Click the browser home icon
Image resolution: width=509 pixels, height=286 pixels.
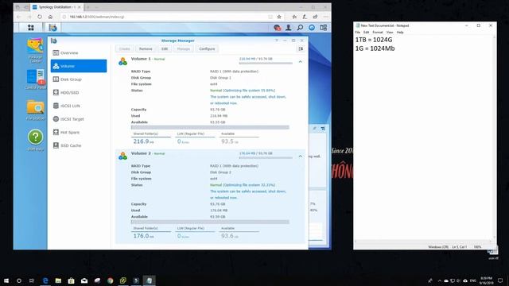50,17
